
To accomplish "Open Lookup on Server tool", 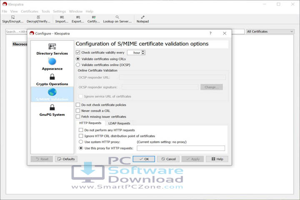I will click(x=117, y=19).
